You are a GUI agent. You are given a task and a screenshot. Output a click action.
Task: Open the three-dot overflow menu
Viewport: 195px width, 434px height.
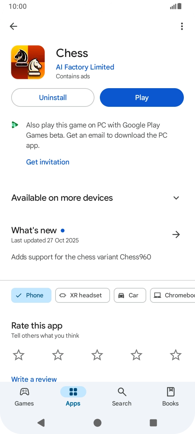click(182, 26)
